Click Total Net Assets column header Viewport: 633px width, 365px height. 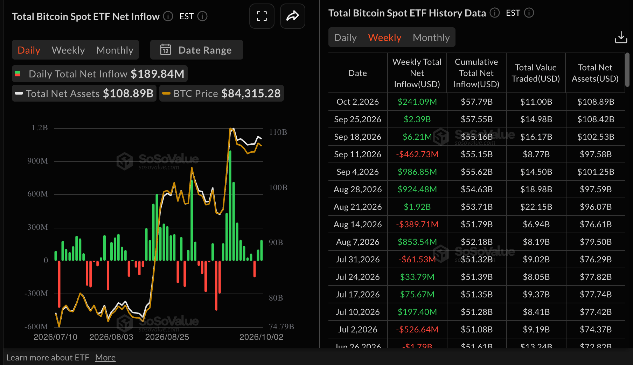[595, 73]
